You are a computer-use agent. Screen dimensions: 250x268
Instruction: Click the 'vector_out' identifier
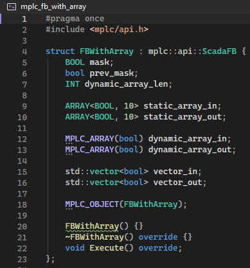pyautogui.click(x=178, y=183)
